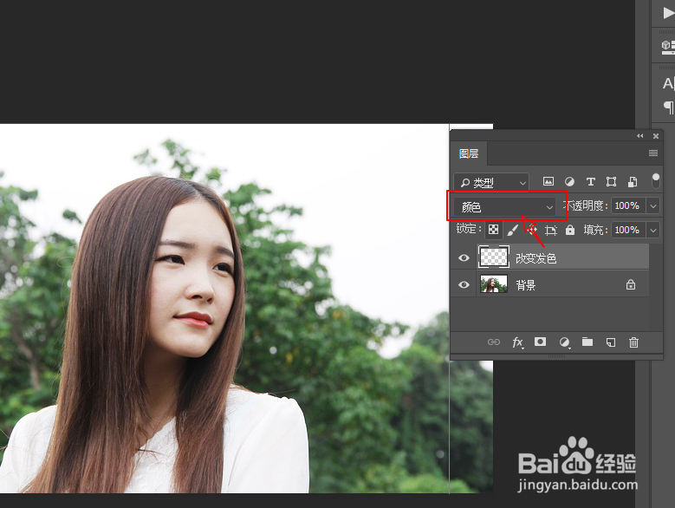Open the Character panel (A) icon

[x=668, y=83]
